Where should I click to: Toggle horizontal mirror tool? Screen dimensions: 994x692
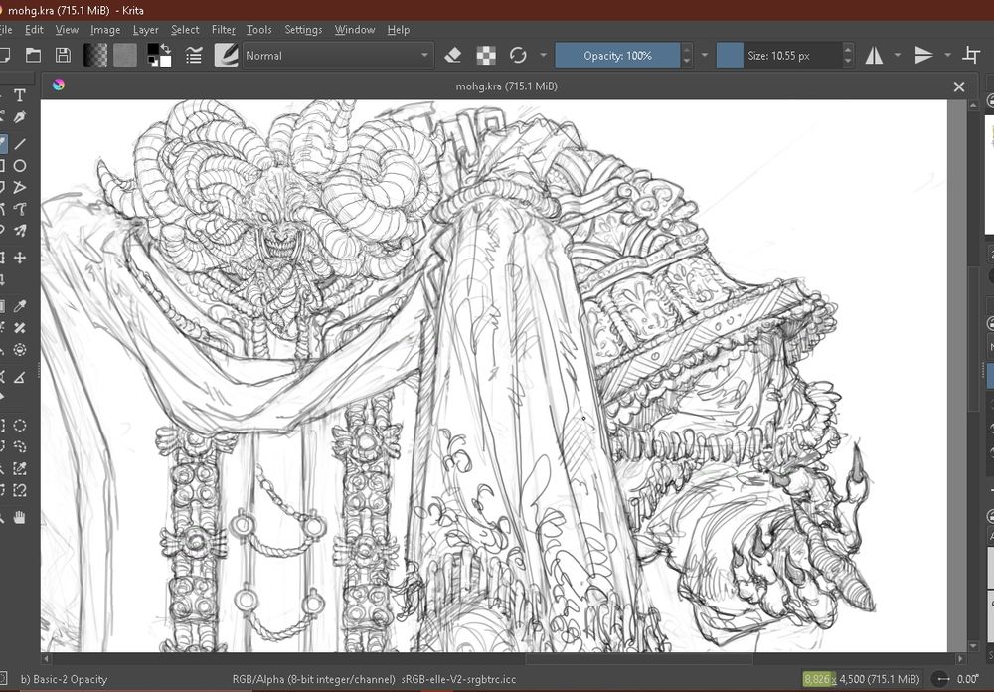874,56
